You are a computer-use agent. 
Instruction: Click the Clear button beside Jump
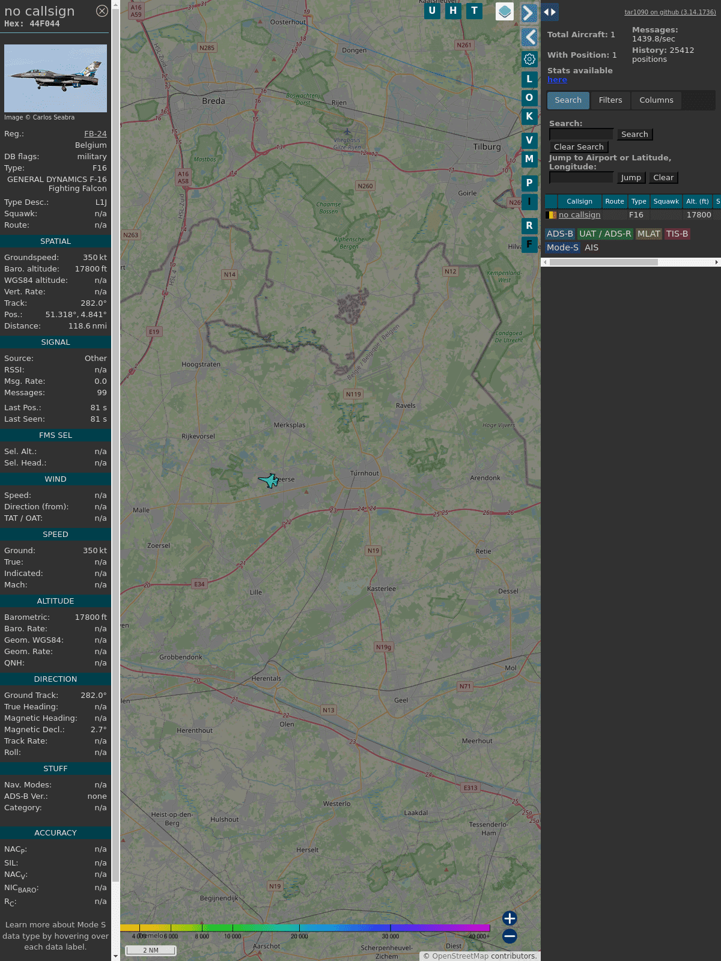coord(663,178)
